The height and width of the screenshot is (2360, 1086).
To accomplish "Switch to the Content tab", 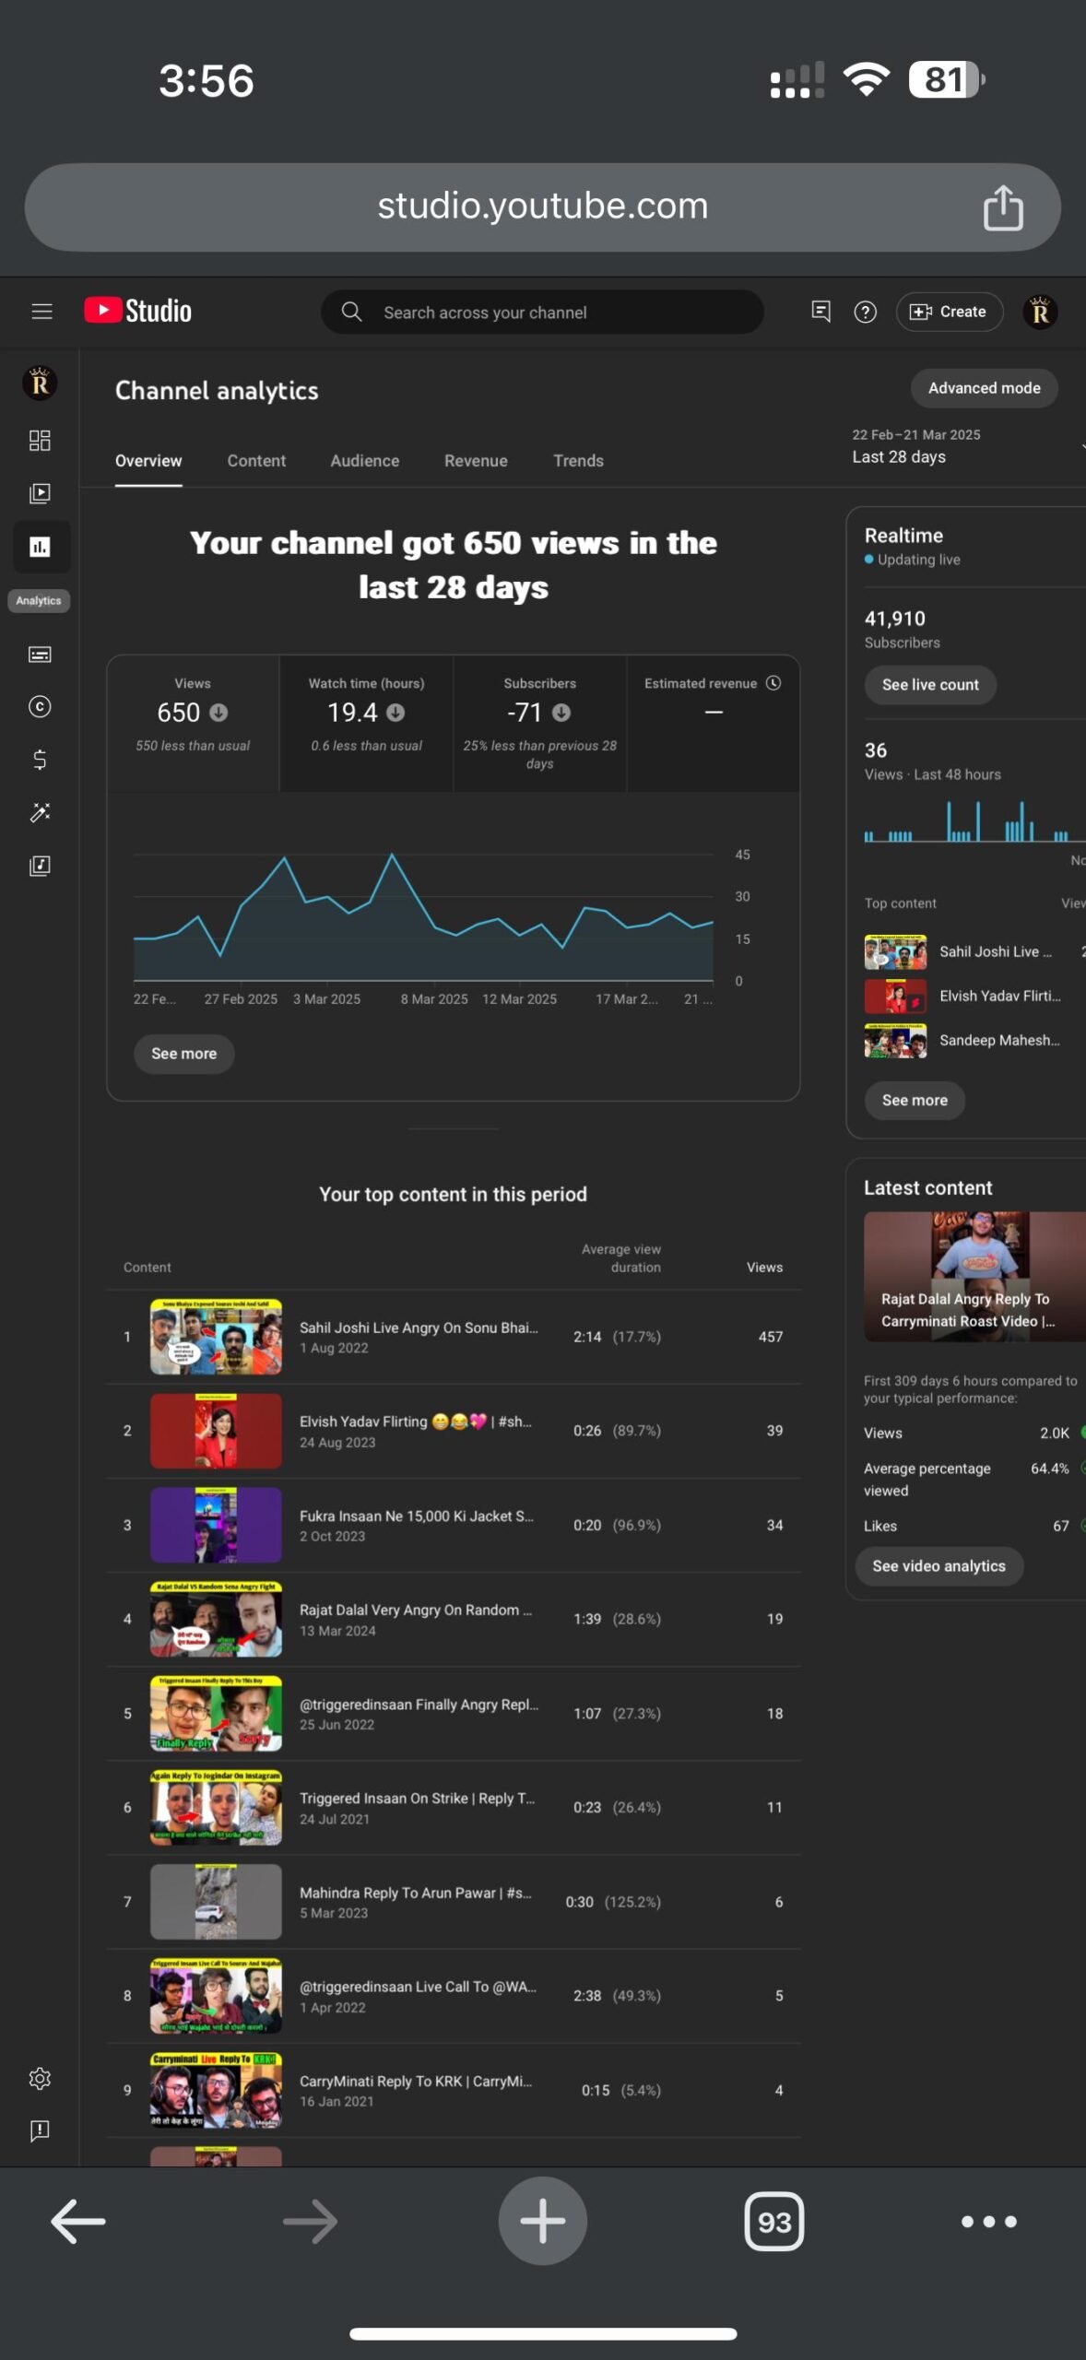I will click(256, 461).
